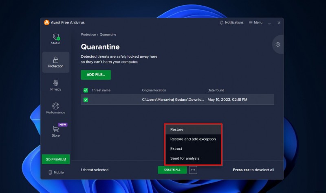Click the DELETE ALL button
Screen dimensions: 326x193
tap(172, 170)
